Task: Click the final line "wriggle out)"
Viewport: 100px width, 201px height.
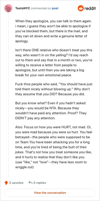Action: (24, 167)
